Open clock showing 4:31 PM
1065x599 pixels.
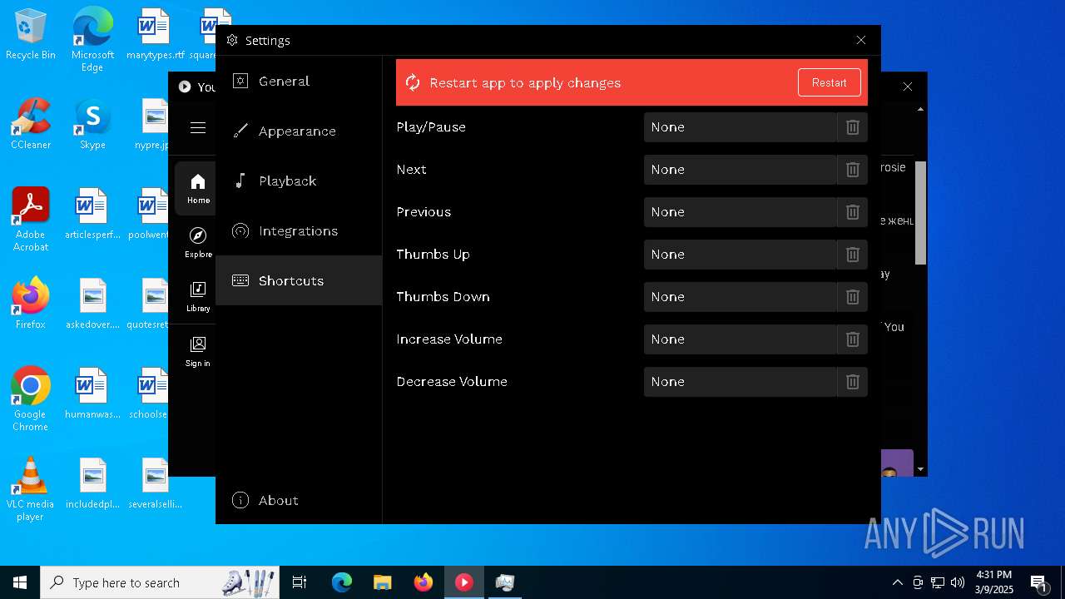(993, 582)
